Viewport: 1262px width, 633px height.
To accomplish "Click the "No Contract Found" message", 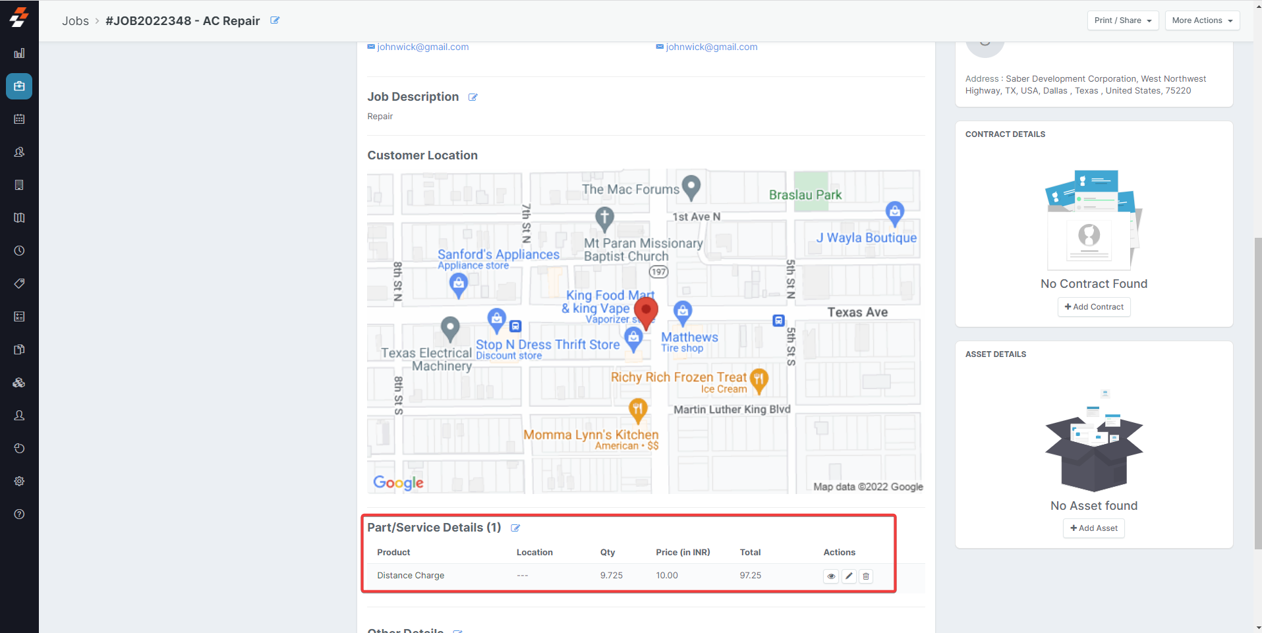I will tap(1094, 284).
